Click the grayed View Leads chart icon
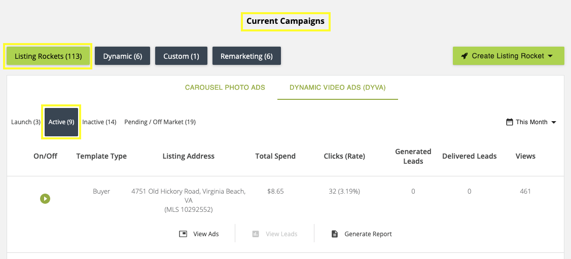This screenshot has height=259, width=571. pos(256,234)
